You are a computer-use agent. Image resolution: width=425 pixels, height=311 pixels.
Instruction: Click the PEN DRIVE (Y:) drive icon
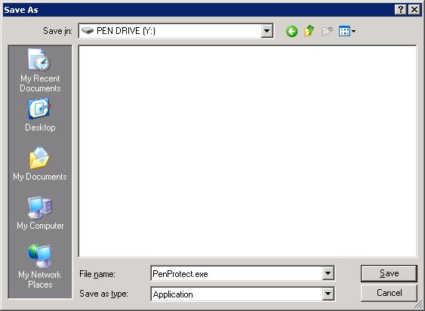pos(88,31)
